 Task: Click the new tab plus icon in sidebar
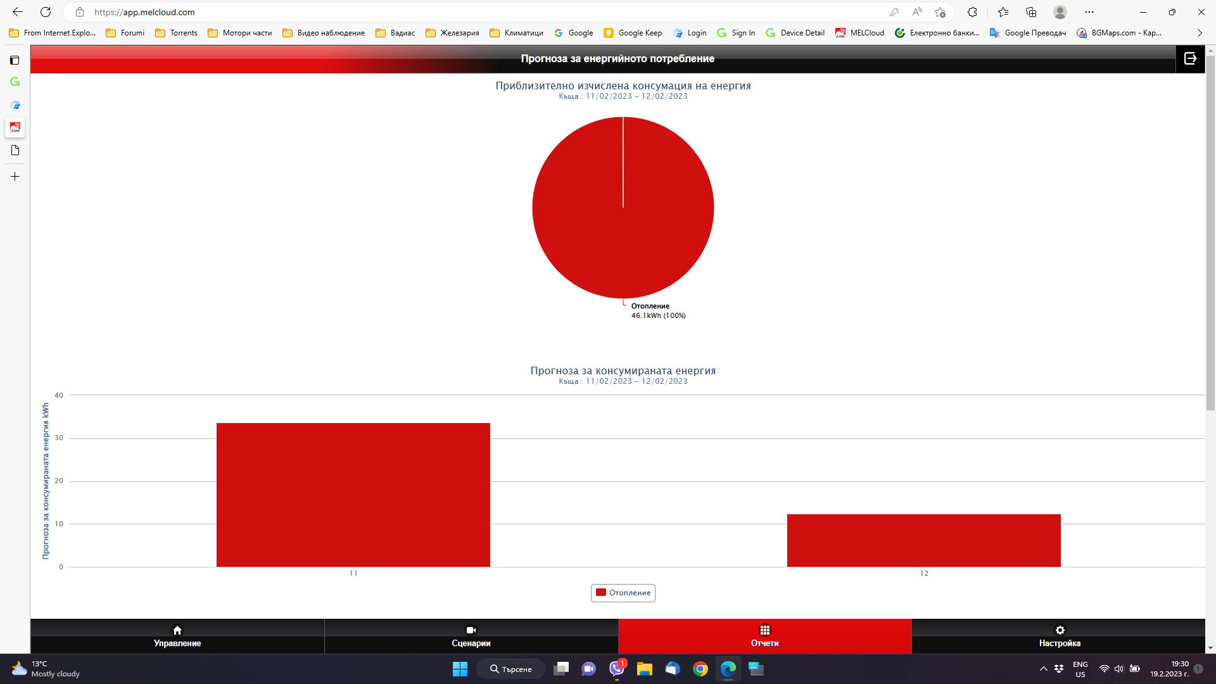[x=15, y=177]
